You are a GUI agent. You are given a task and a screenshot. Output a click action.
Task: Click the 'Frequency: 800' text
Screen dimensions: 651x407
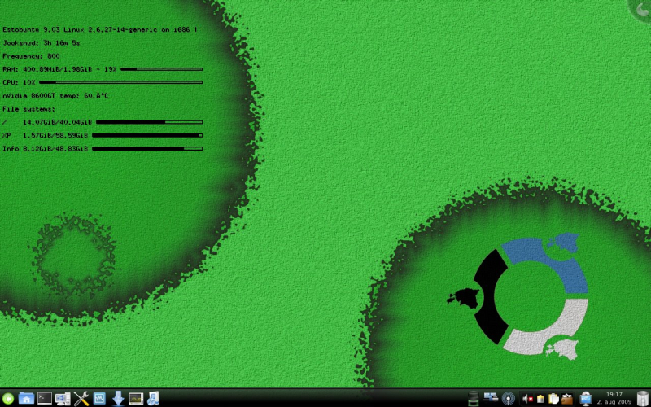(x=31, y=56)
